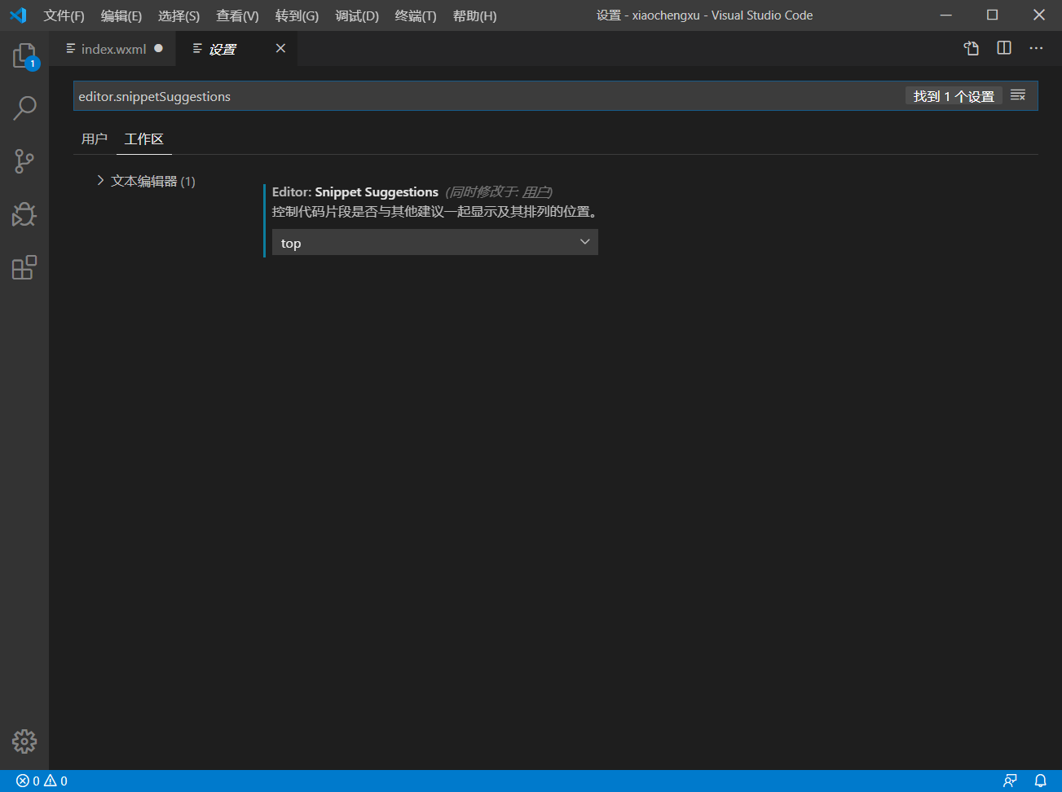Open the Extensions view
Viewport: 1062px width, 792px height.
coord(24,266)
